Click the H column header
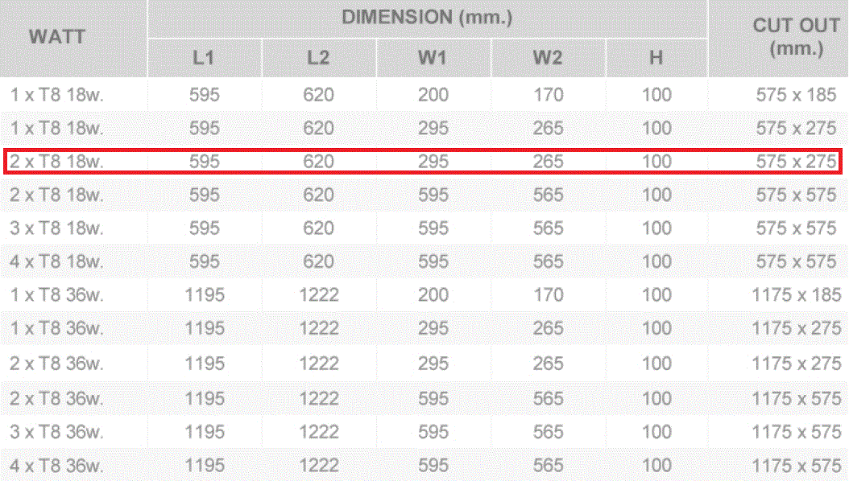The height and width of the screenshot is (481, 849). (x=656, y=58)
